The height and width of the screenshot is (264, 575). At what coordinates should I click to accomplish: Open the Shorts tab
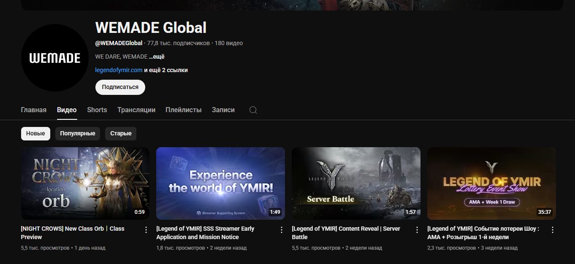click(x=97, y=110)
